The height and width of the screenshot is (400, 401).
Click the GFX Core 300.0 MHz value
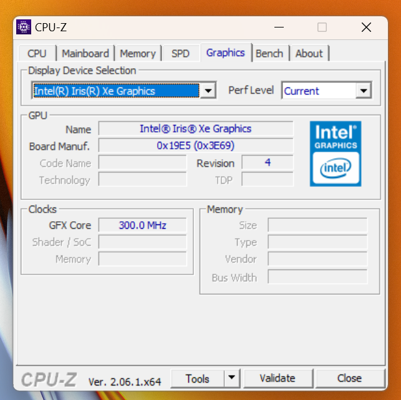[x=142, y=225]
